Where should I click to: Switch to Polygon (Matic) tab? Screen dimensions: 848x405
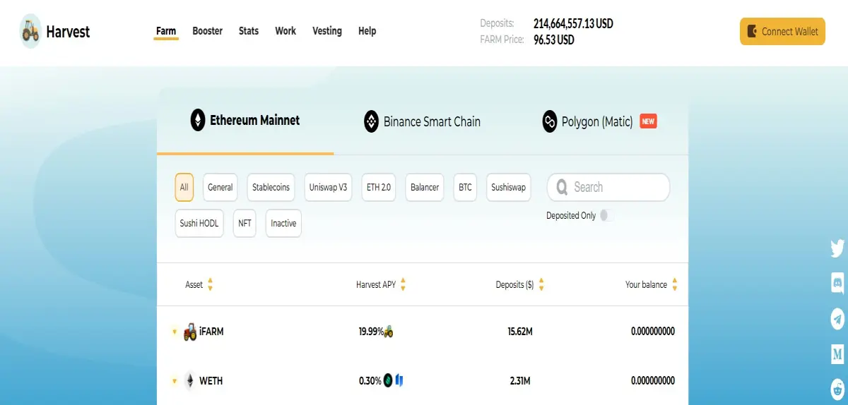(599, 121)
